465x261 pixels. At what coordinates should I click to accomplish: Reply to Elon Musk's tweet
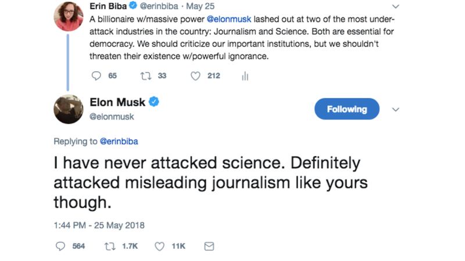point(60,246)
